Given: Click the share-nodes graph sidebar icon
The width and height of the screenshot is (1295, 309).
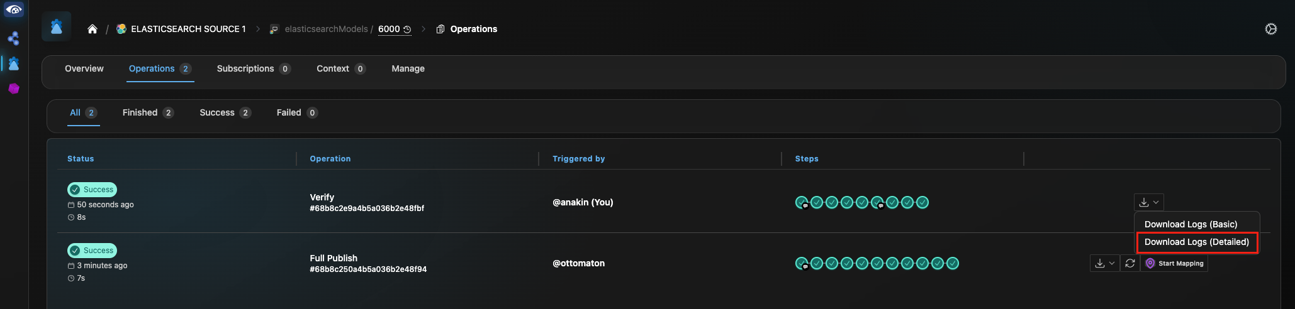Looking at the screenshot, I should pyautogui.click(x=13, y=39).
